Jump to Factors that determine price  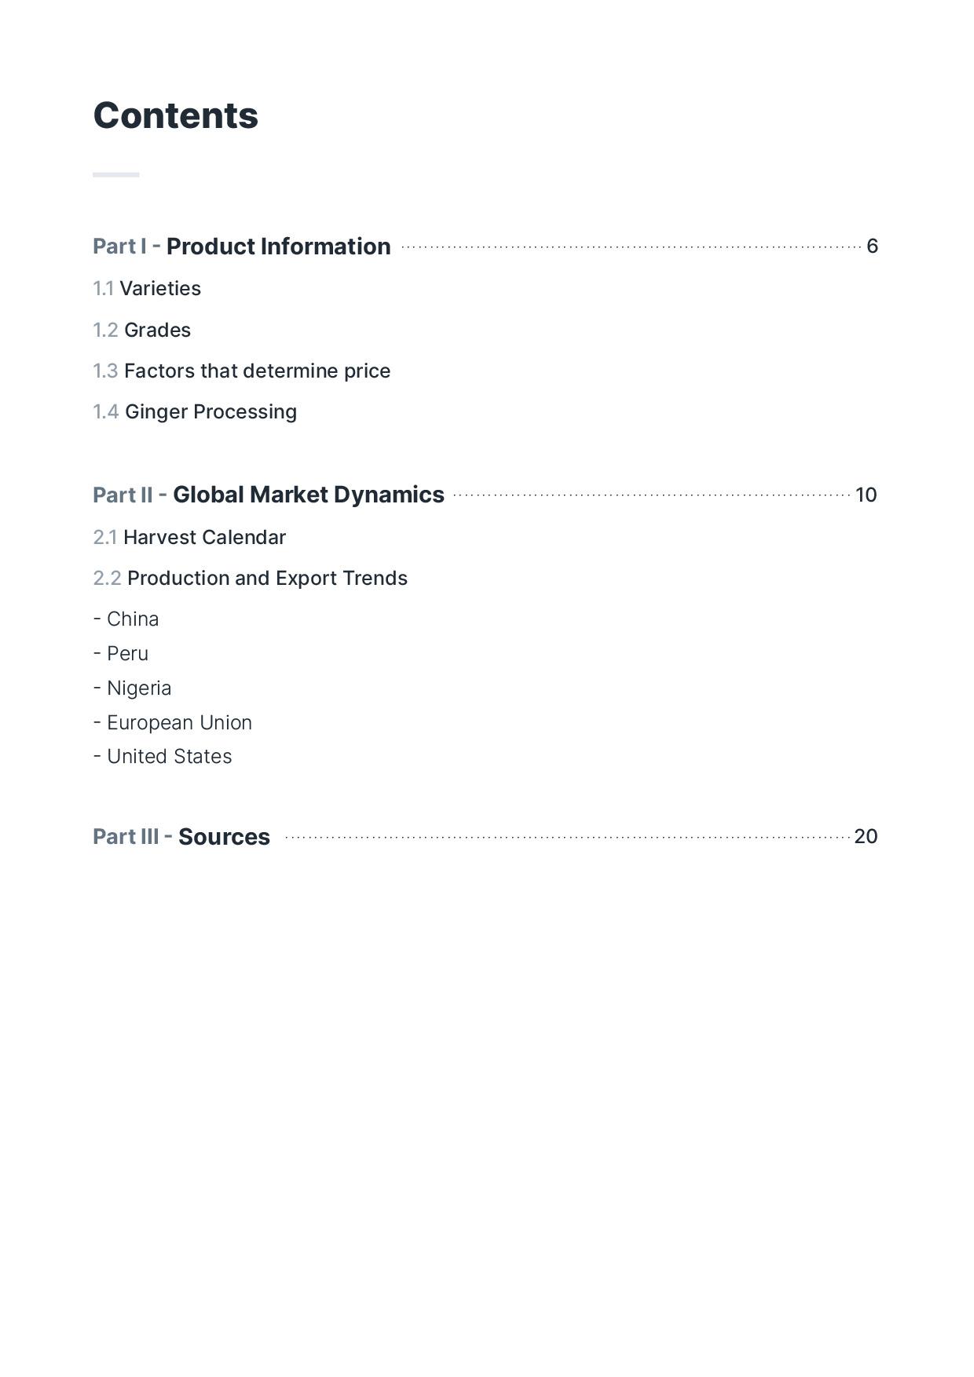[242, 371]
